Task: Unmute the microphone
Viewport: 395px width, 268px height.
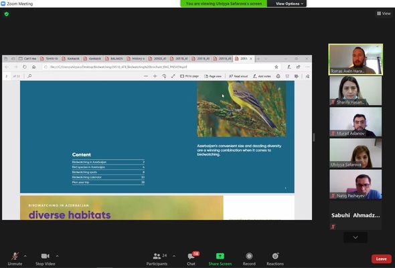Action: tap(15, 259)
